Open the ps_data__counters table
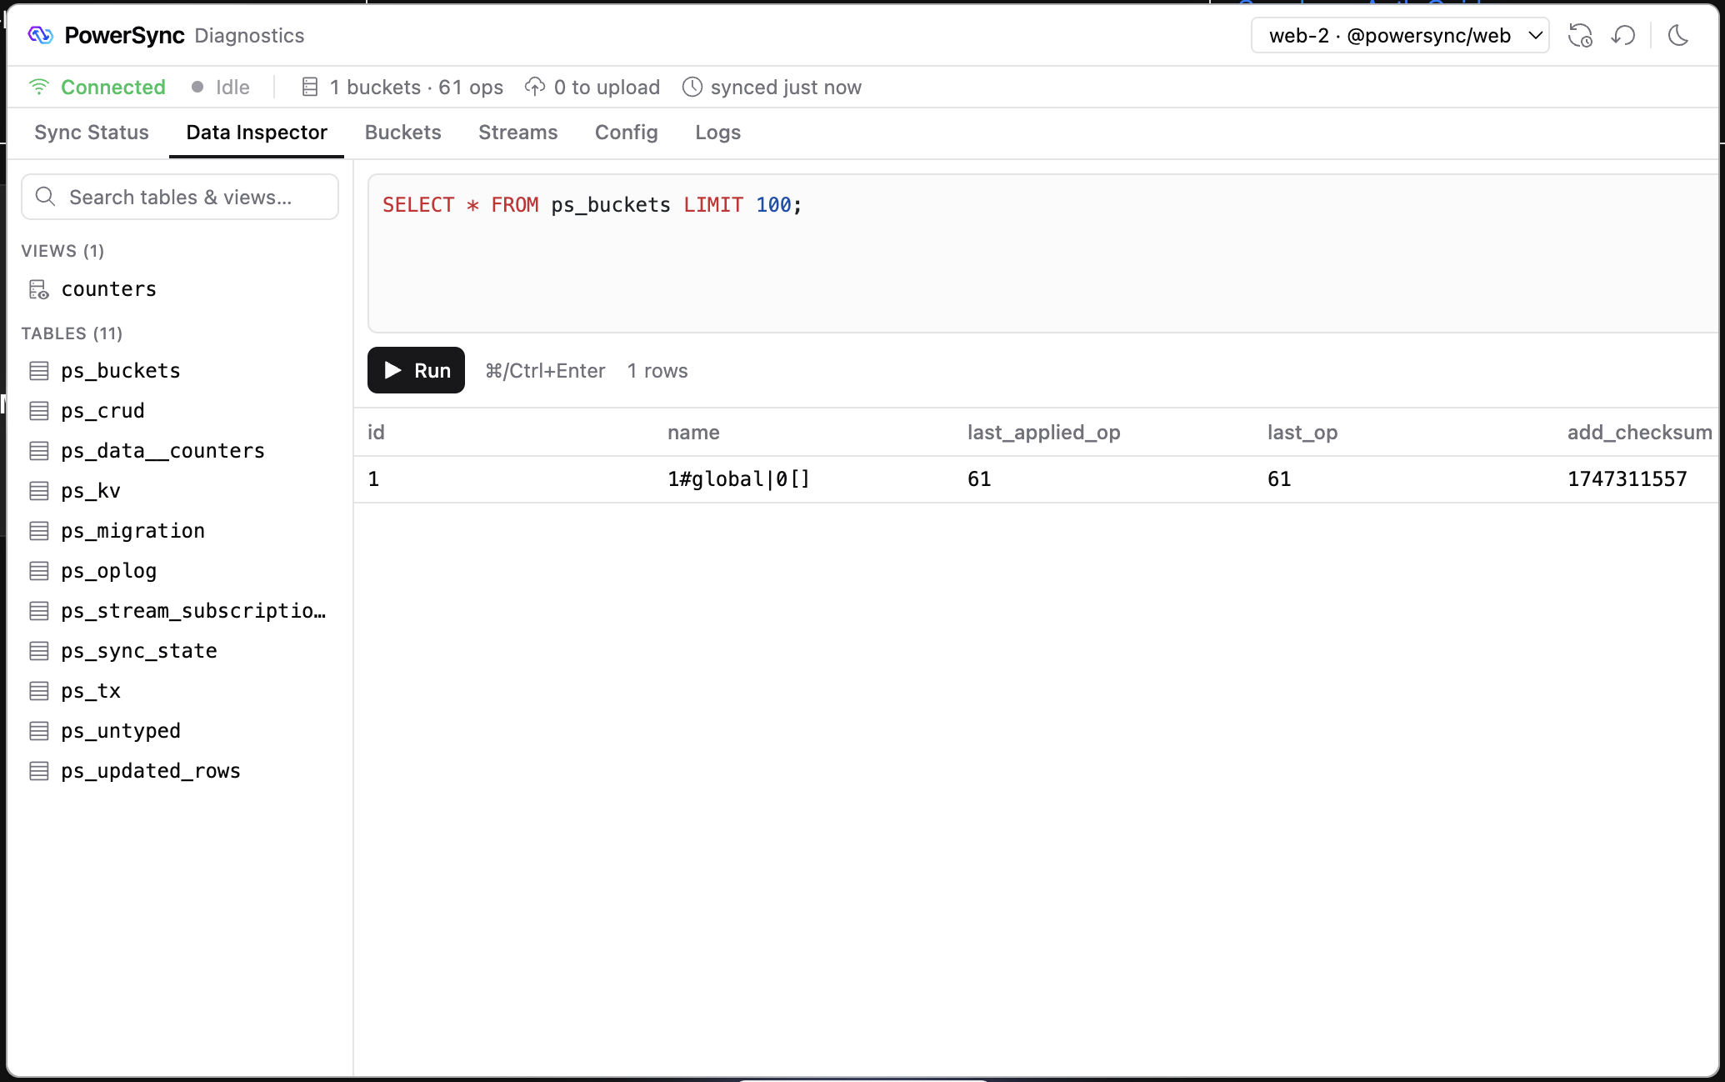This screenshot has width=1725, height=1082. point(180,451)
